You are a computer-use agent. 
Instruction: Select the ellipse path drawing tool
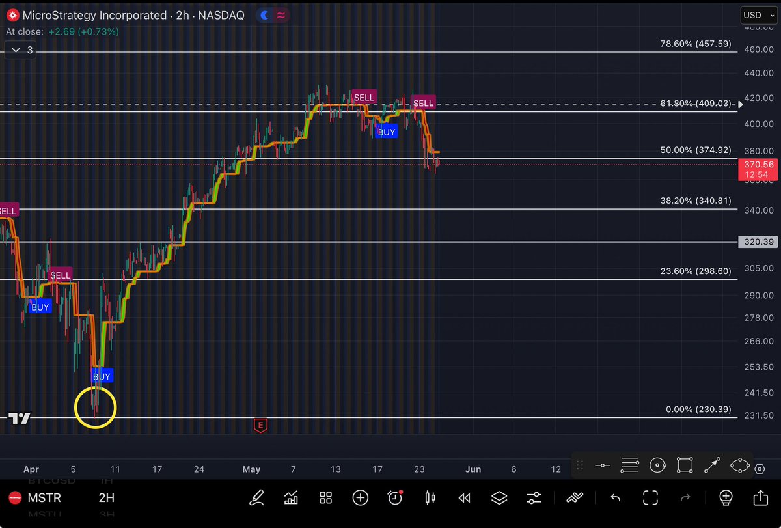(x=740, y=465)
